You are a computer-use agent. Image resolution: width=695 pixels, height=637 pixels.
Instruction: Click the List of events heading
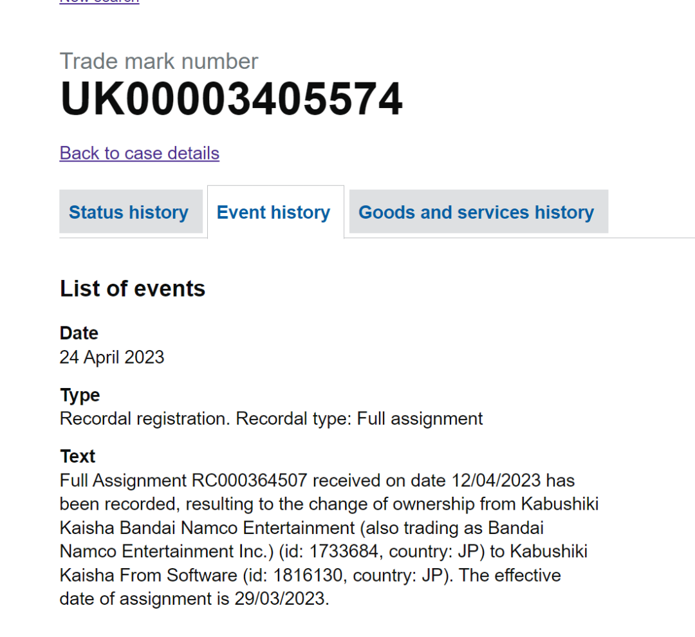coord(133,289)
